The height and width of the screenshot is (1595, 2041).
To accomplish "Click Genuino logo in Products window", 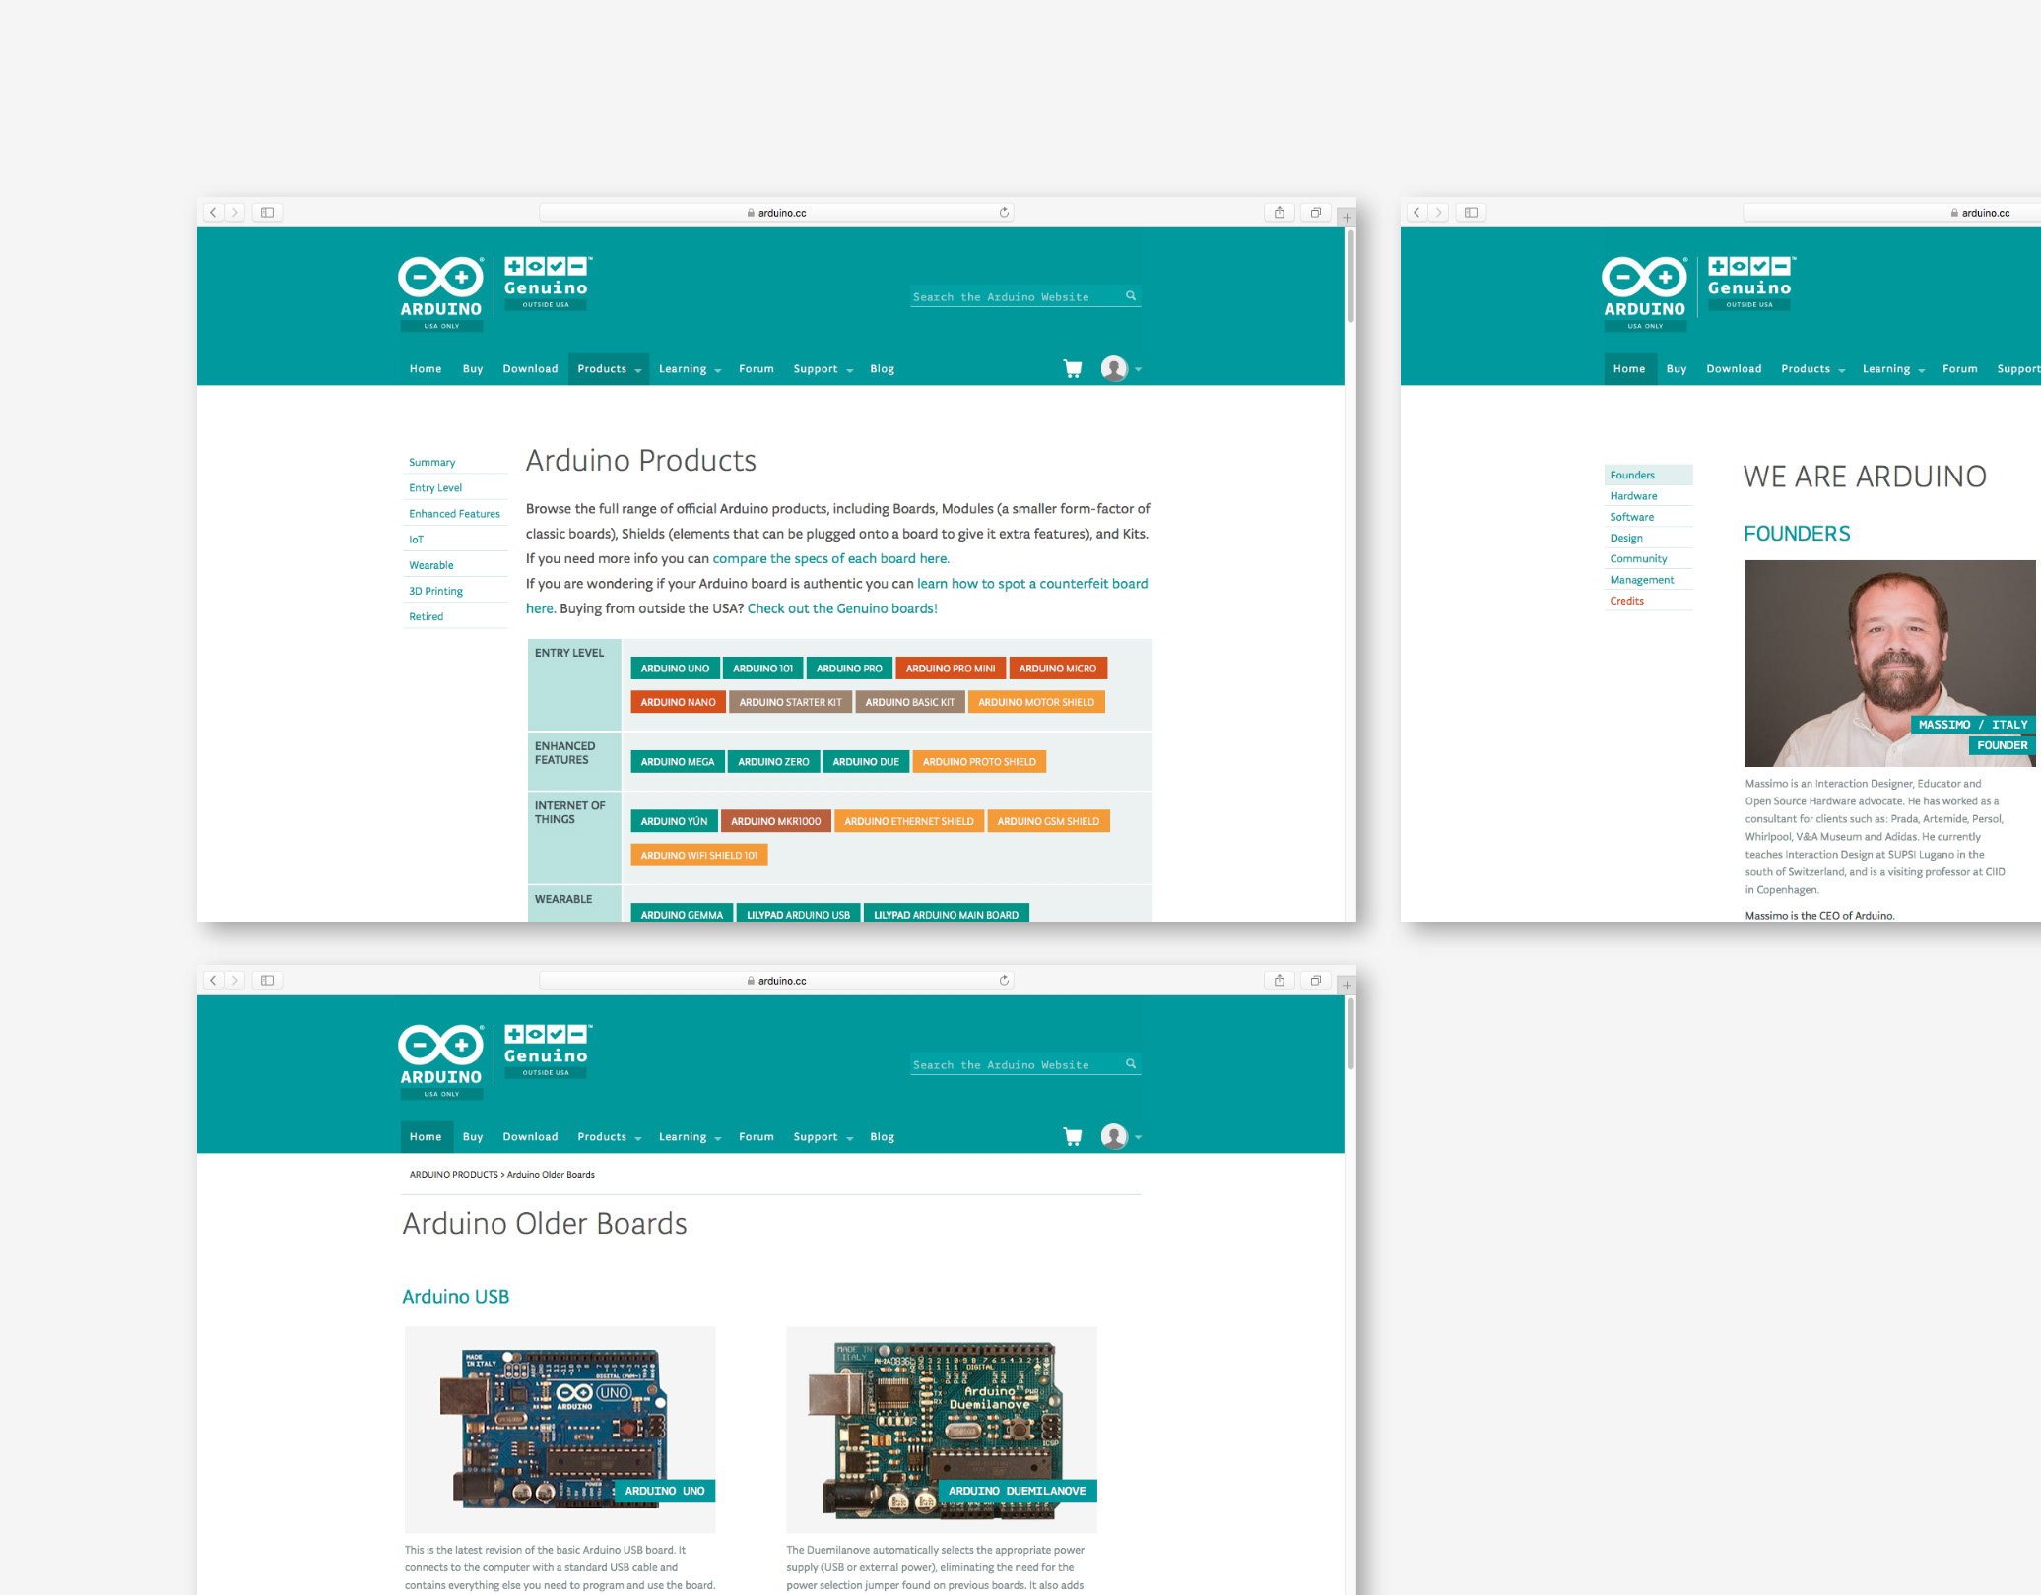I will (x=547, y=283).
